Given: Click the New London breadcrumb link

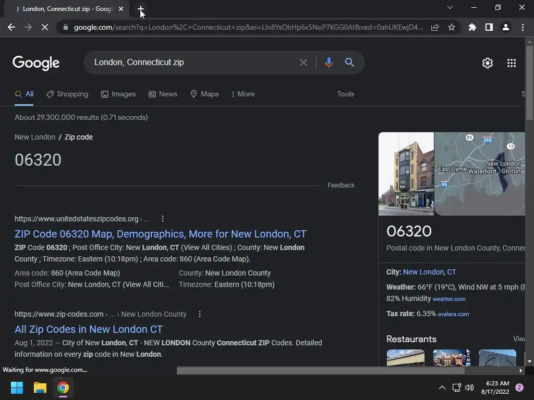Looking at the screenshot, I should (35, 137).
